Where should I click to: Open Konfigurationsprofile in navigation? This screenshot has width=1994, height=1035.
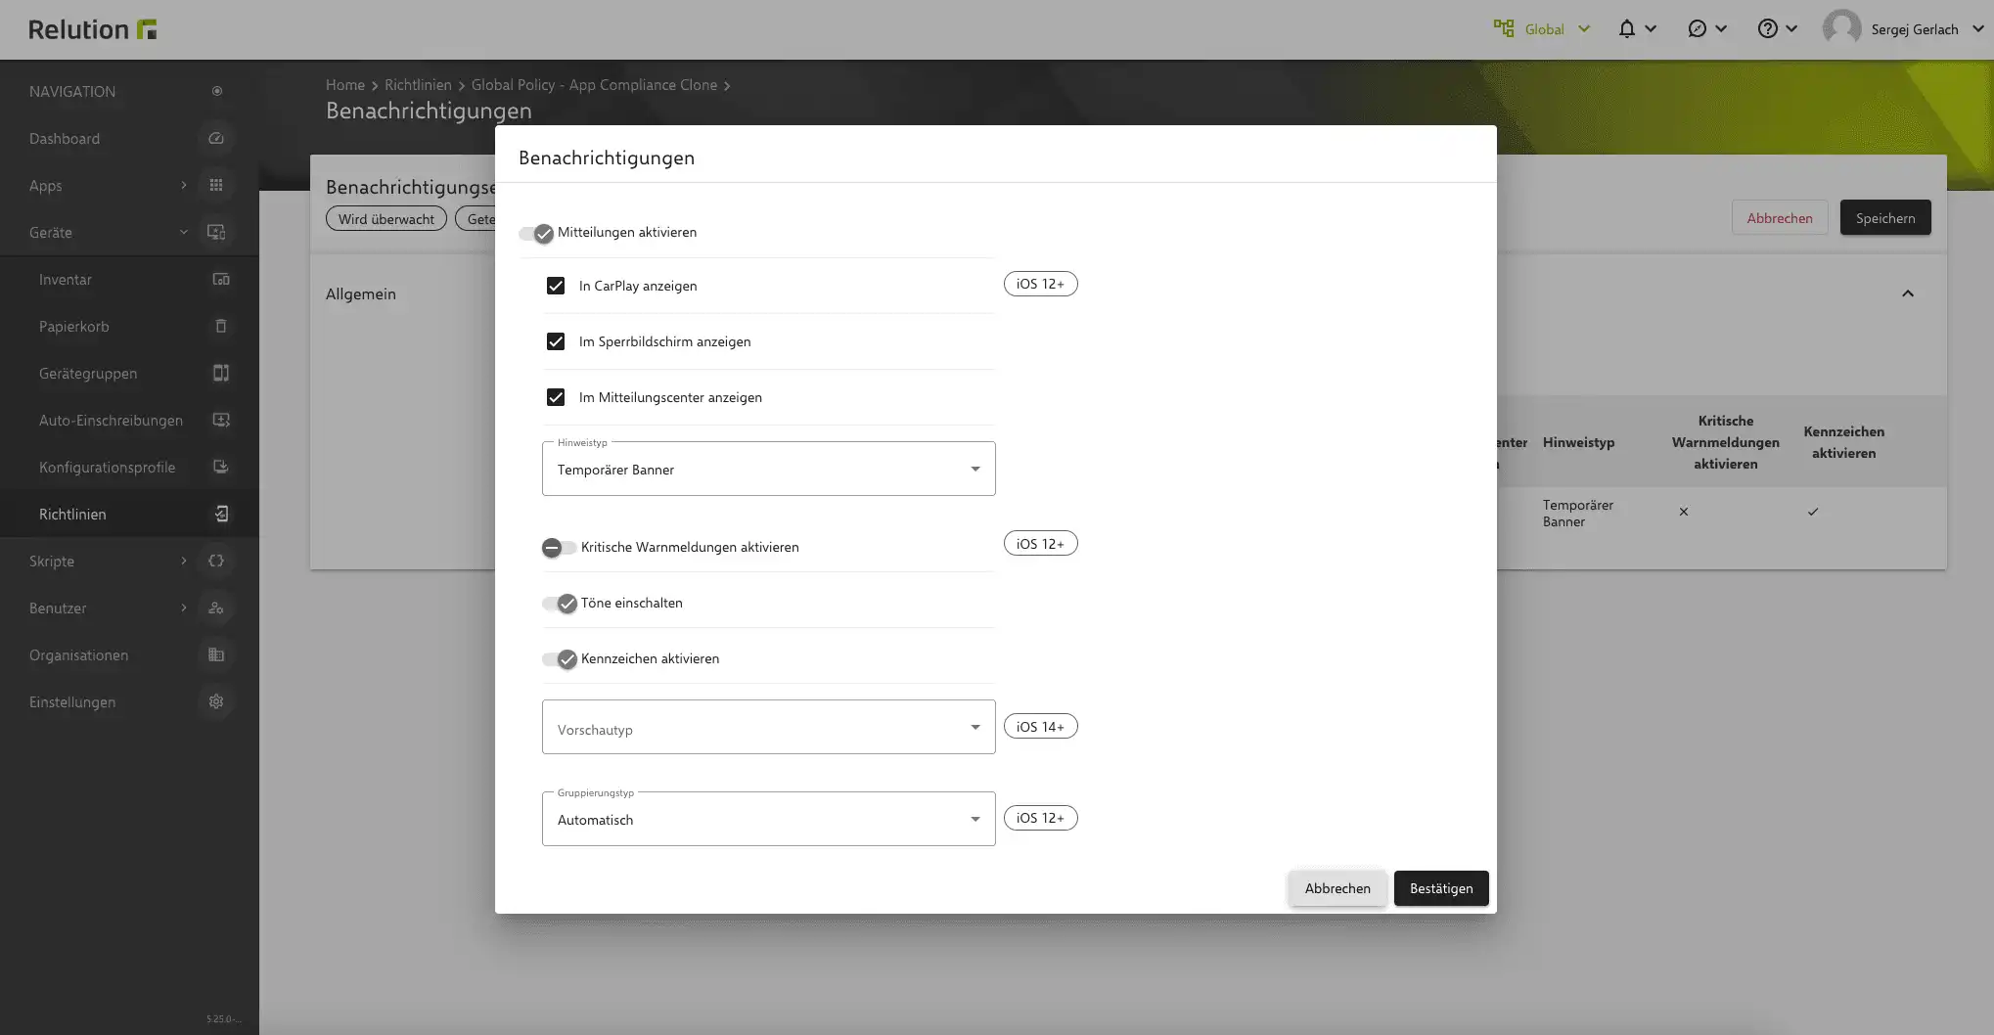click(x=108, y=468)
